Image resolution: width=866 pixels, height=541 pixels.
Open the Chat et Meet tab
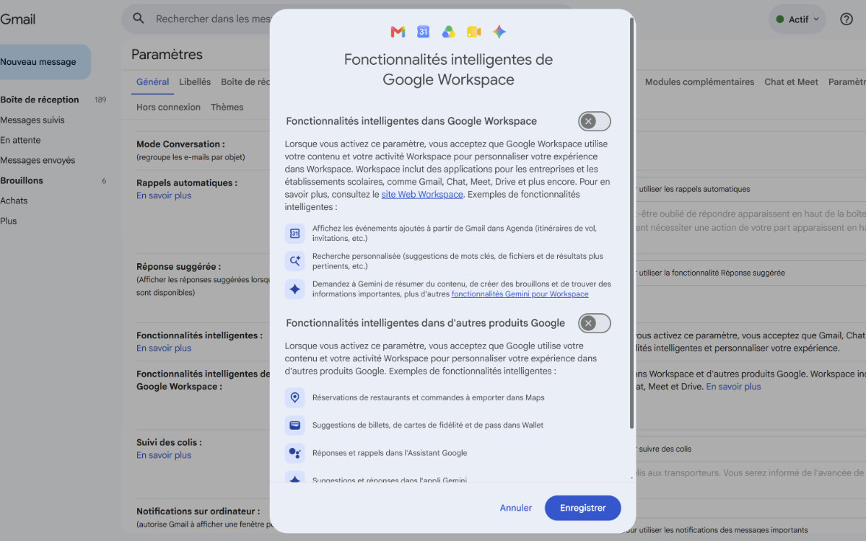tap(792, 82)
